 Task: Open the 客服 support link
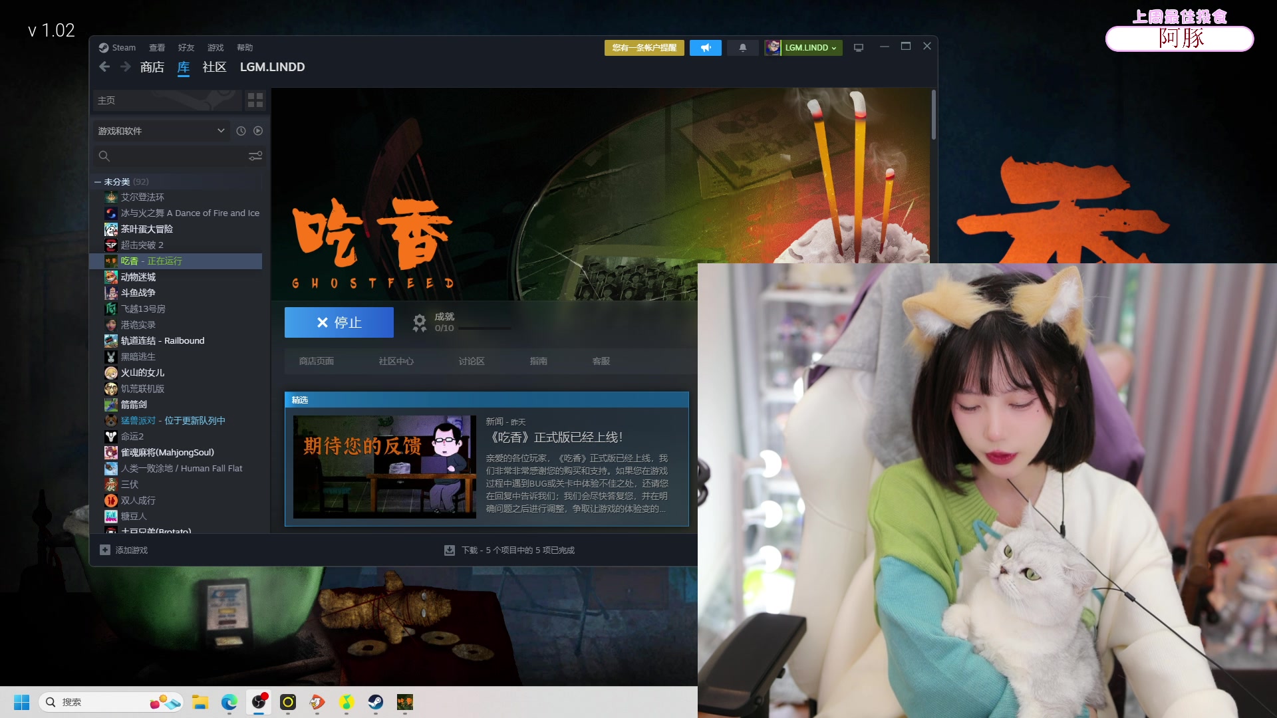pyautogui.click(x=601, y=362)
